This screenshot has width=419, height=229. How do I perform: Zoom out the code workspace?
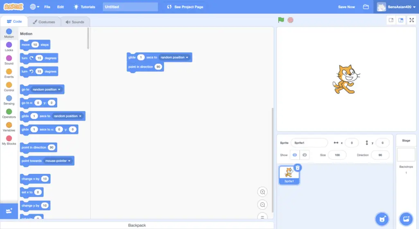(x=262, y=205)
